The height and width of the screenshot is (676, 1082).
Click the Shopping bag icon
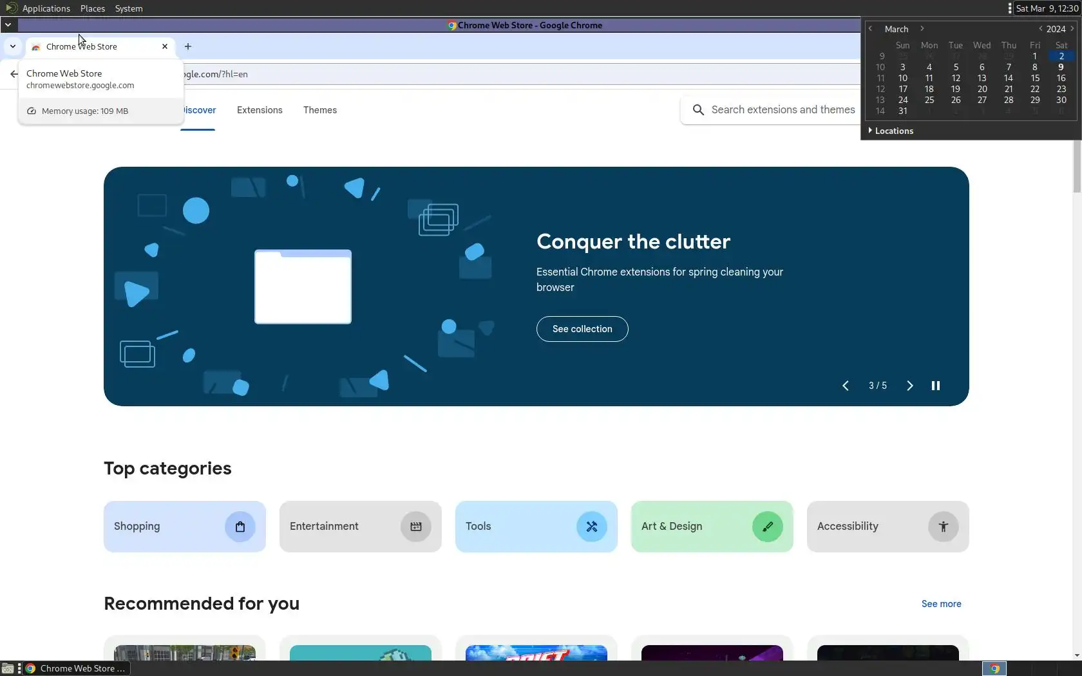point(240,527)
